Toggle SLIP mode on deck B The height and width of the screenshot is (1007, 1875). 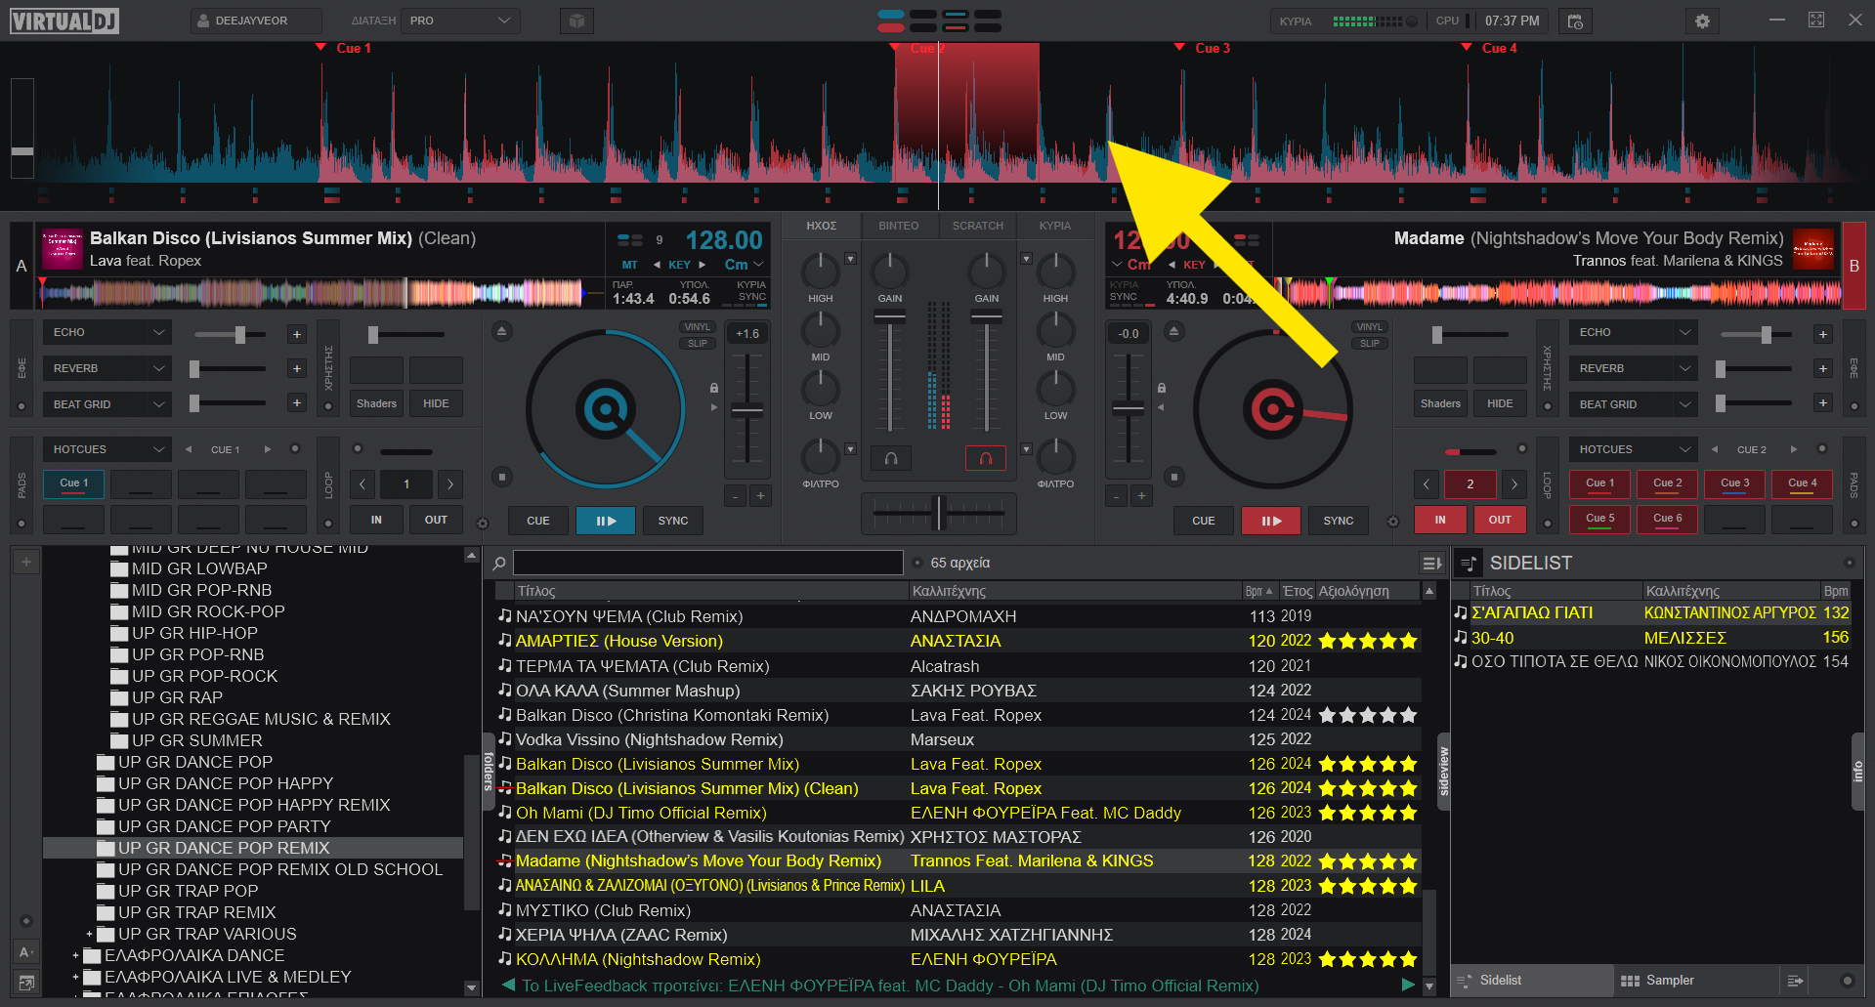tap(1369, 344)
